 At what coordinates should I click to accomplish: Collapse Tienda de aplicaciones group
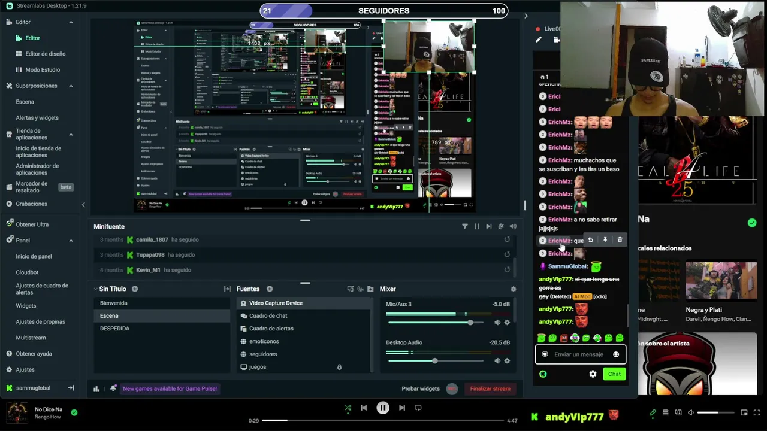pyautogui.click(x=71, y=135)
